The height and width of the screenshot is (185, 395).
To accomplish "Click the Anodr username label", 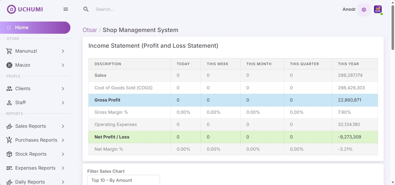I will [349, 9].
